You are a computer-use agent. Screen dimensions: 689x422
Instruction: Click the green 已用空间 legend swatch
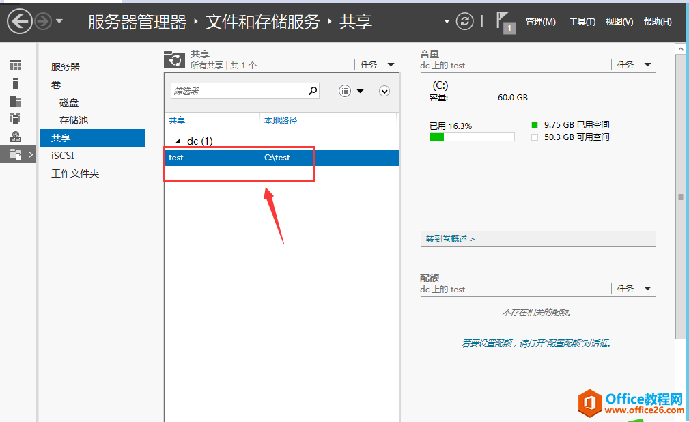(534, 125)
